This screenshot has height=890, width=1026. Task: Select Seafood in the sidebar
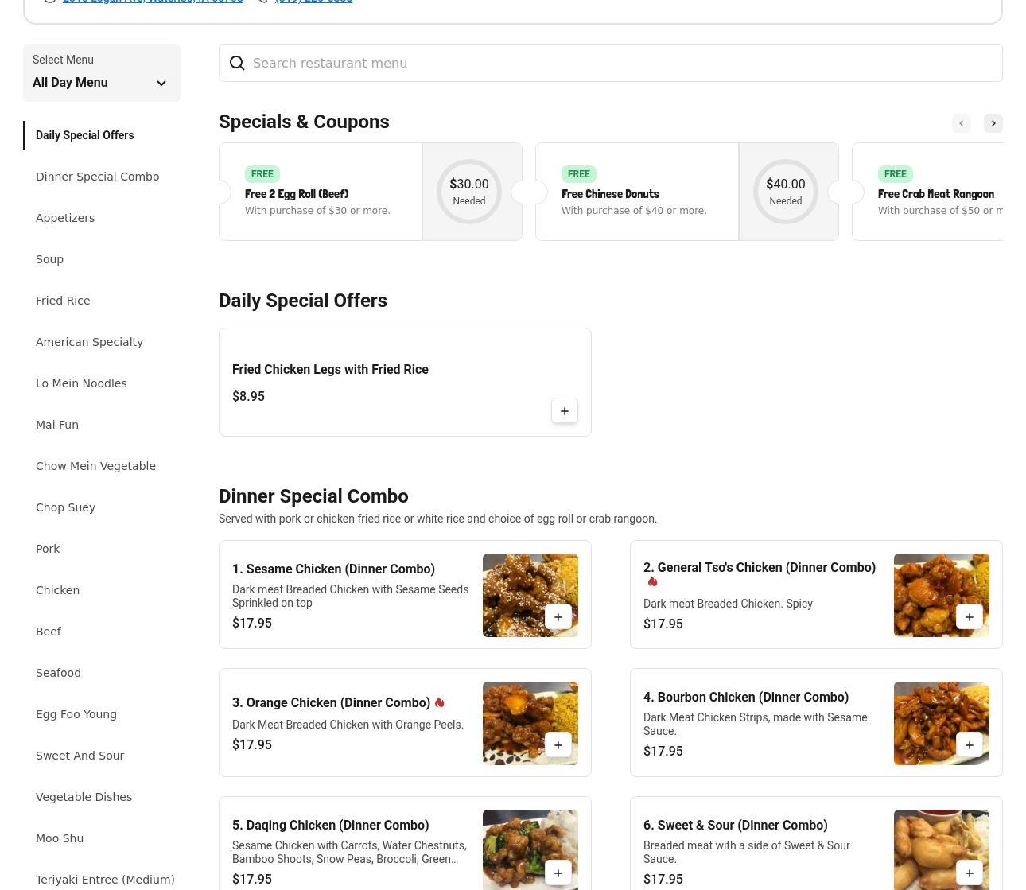click(x=58, y=673)
